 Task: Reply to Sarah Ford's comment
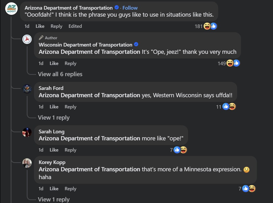[70, 107]
